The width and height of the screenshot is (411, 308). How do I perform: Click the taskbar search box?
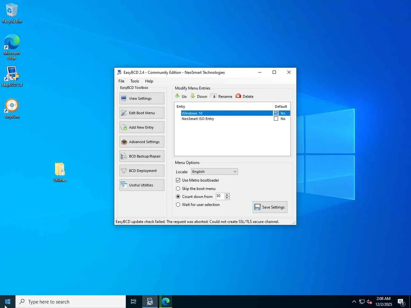71,302
